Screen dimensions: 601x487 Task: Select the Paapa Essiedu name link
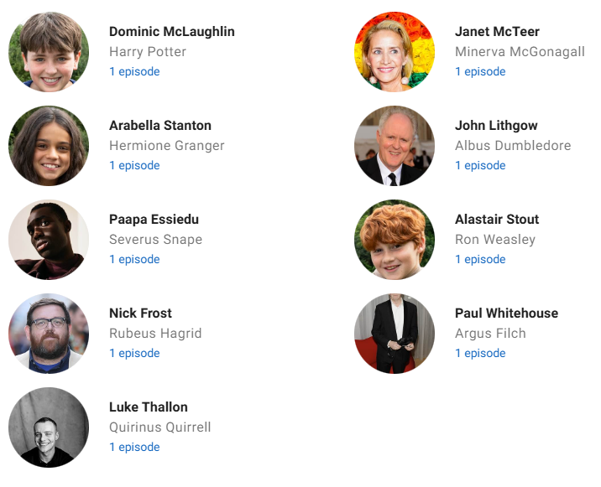[x=154, y=219]
